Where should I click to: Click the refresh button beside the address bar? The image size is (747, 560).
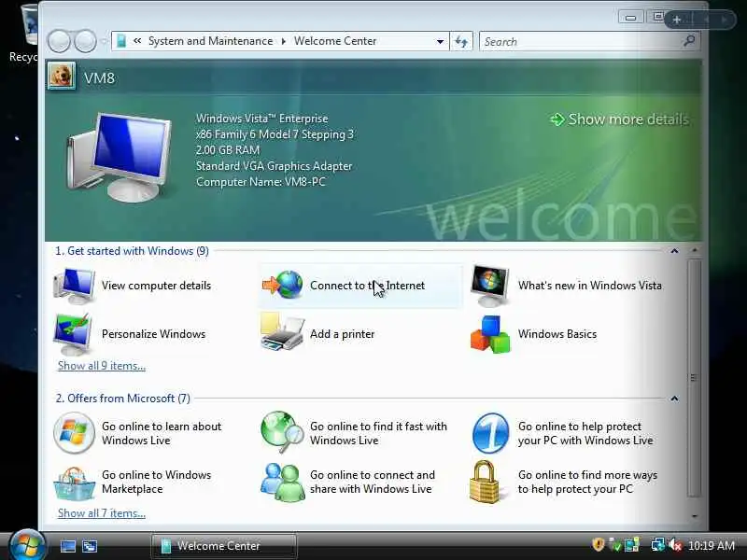pyautogui.click(x=461, y=41)
